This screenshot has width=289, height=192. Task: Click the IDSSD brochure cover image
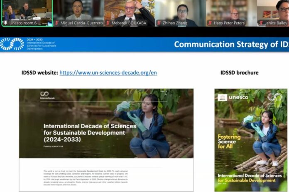click(251, 140)
